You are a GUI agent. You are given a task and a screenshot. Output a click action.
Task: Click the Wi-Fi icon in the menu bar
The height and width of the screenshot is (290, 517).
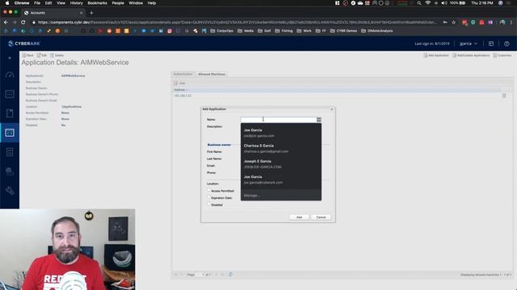[x=427, y=3]
